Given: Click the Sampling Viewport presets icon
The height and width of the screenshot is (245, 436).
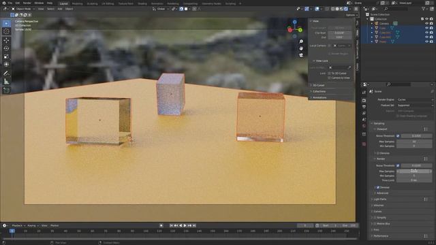Looking at the screenshot, I should (426, 129).
